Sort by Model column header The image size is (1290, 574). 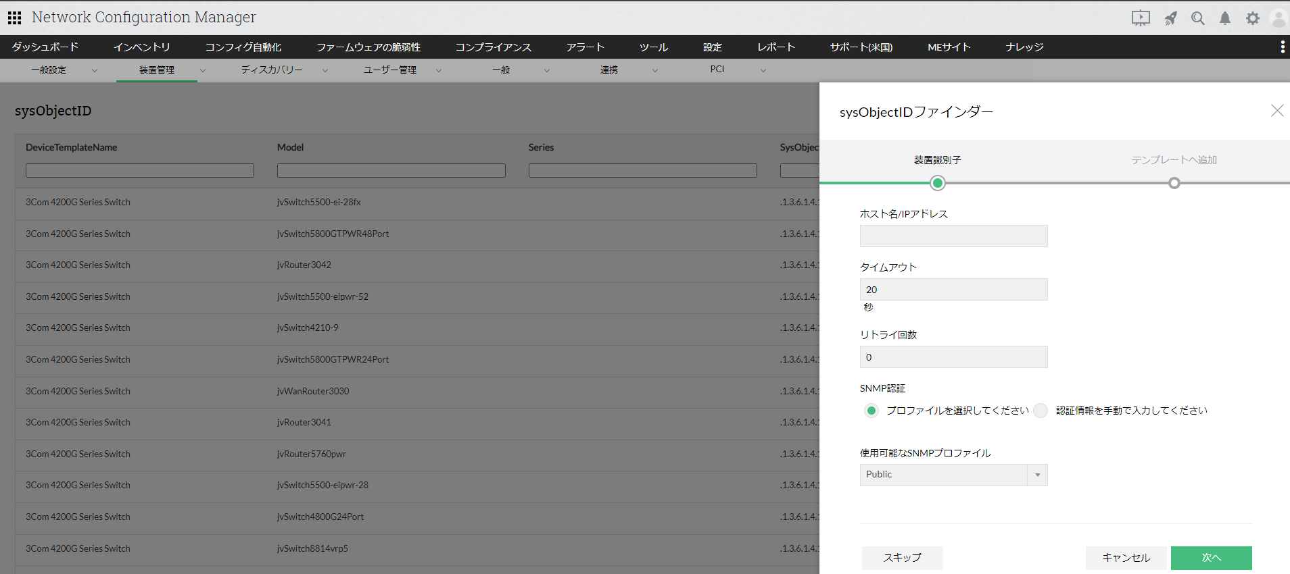(290, 147)
